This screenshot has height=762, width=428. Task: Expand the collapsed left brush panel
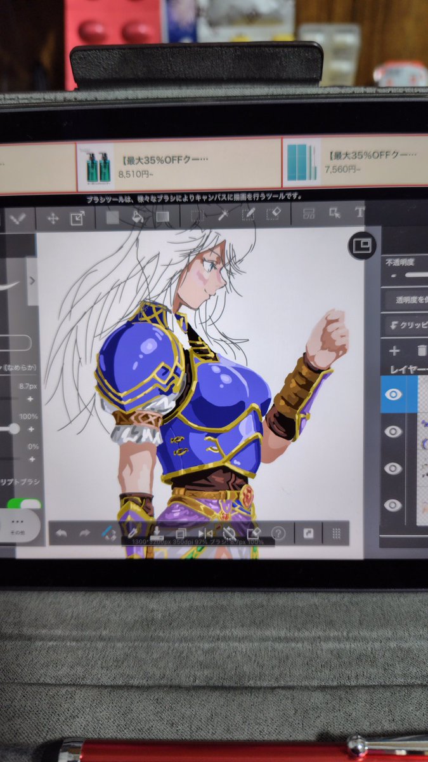tap(32, 280)
